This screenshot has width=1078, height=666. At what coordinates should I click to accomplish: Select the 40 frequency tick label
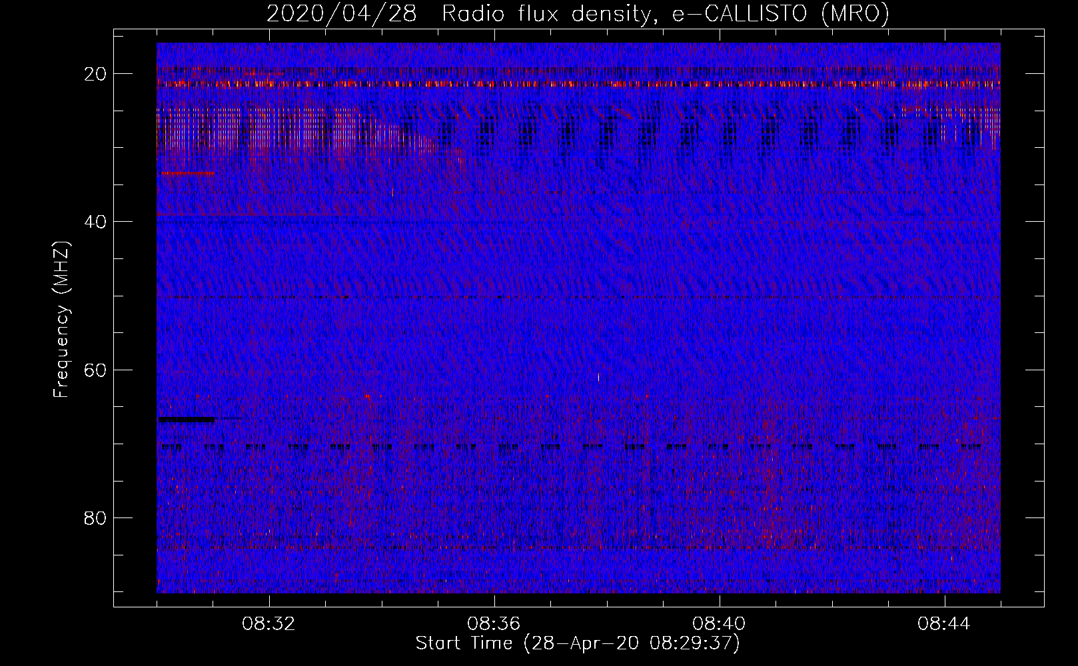[96, 221]
